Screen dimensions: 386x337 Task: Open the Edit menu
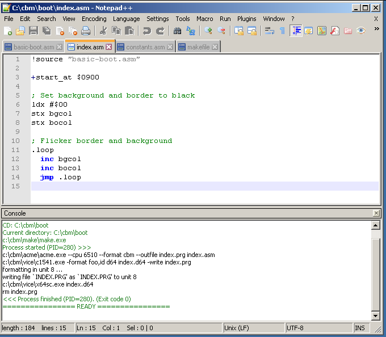tap(25, 19)
